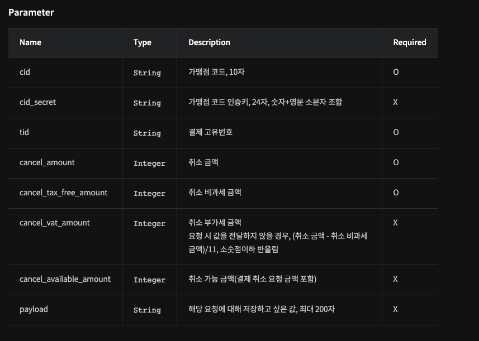Screen dimensions: 479x341
Task: Click description '가맹점 코드 인증키, 24자, 숫자+영문 소문자 조합'
Action: 265,102
